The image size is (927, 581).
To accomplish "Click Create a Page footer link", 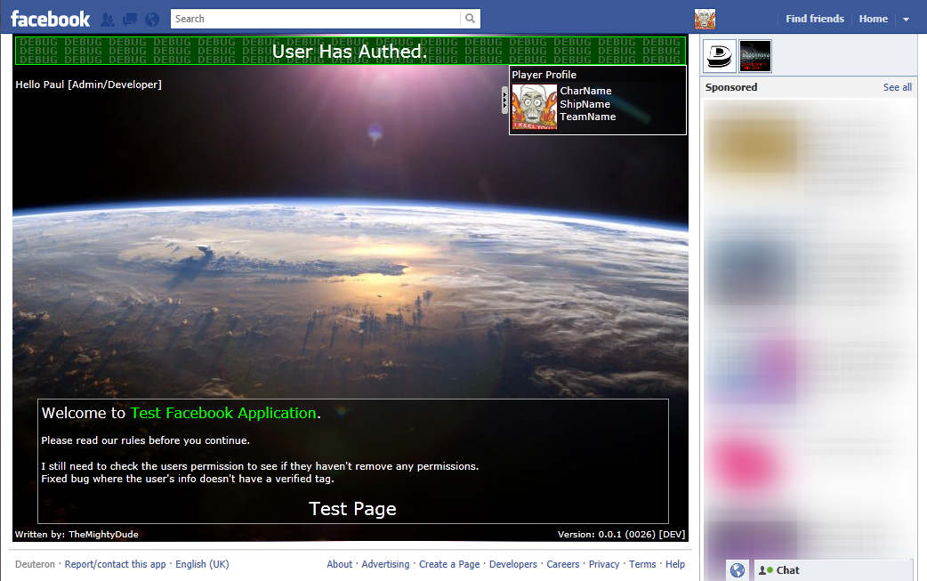I will tap(449, 564).
